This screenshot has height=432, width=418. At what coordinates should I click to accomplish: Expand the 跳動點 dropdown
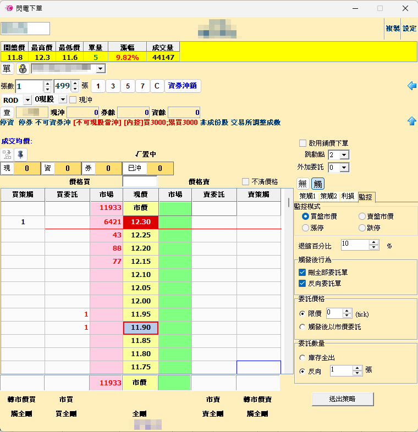[344, 155]
